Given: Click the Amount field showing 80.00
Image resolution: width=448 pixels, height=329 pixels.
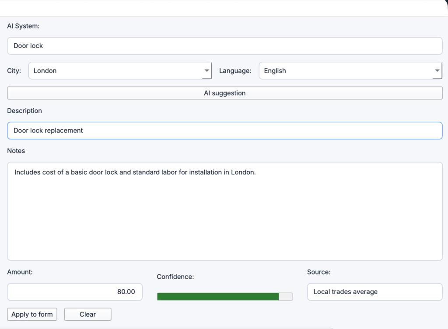Looking at the screenshot, I should pyautogui.click(x=75, y=292).
